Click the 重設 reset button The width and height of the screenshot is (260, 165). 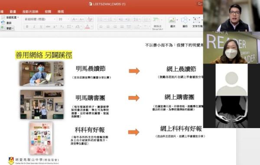point(6,23)
